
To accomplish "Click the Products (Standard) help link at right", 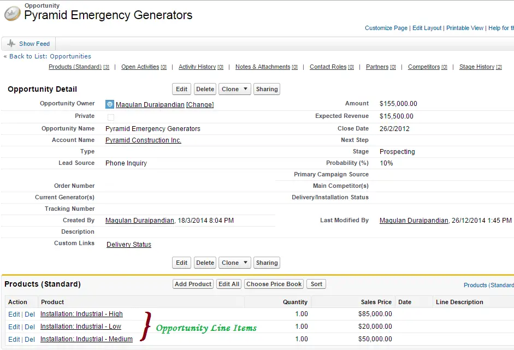I will click(489, 285).
